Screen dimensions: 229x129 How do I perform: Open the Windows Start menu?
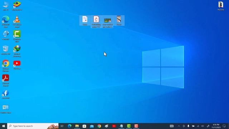[x=4, y=126]
